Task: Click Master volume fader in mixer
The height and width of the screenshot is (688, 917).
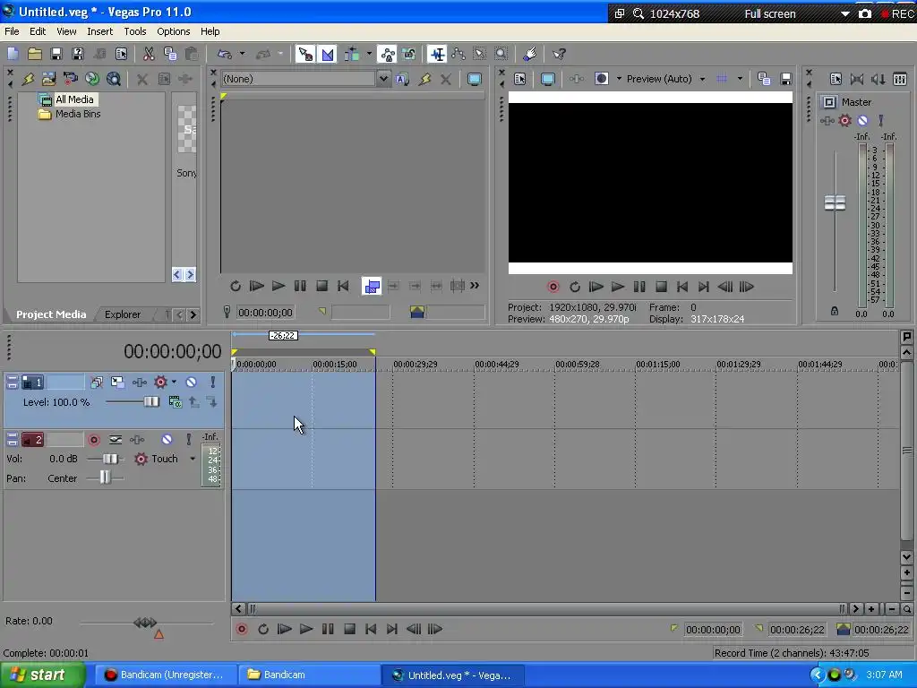Action: pyautogui.click(x=835, y=203)
